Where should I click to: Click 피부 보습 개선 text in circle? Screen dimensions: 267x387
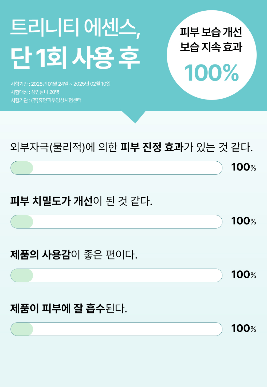211,32
